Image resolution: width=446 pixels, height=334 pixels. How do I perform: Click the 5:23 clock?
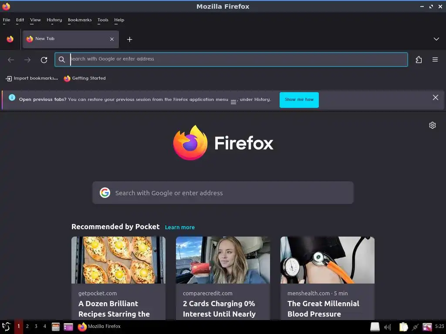pos(439,326)
